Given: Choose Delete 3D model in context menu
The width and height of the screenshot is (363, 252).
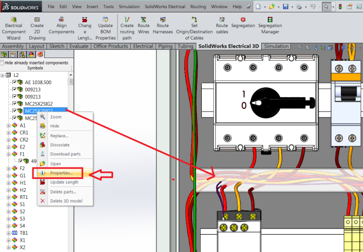Looking at the screenshot, I should click(x=66, y=201).
